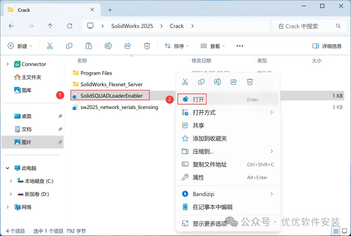Click the toolbar Cut scissors icon
Viewport: 351px width, 236px height.
coord(50,46)
